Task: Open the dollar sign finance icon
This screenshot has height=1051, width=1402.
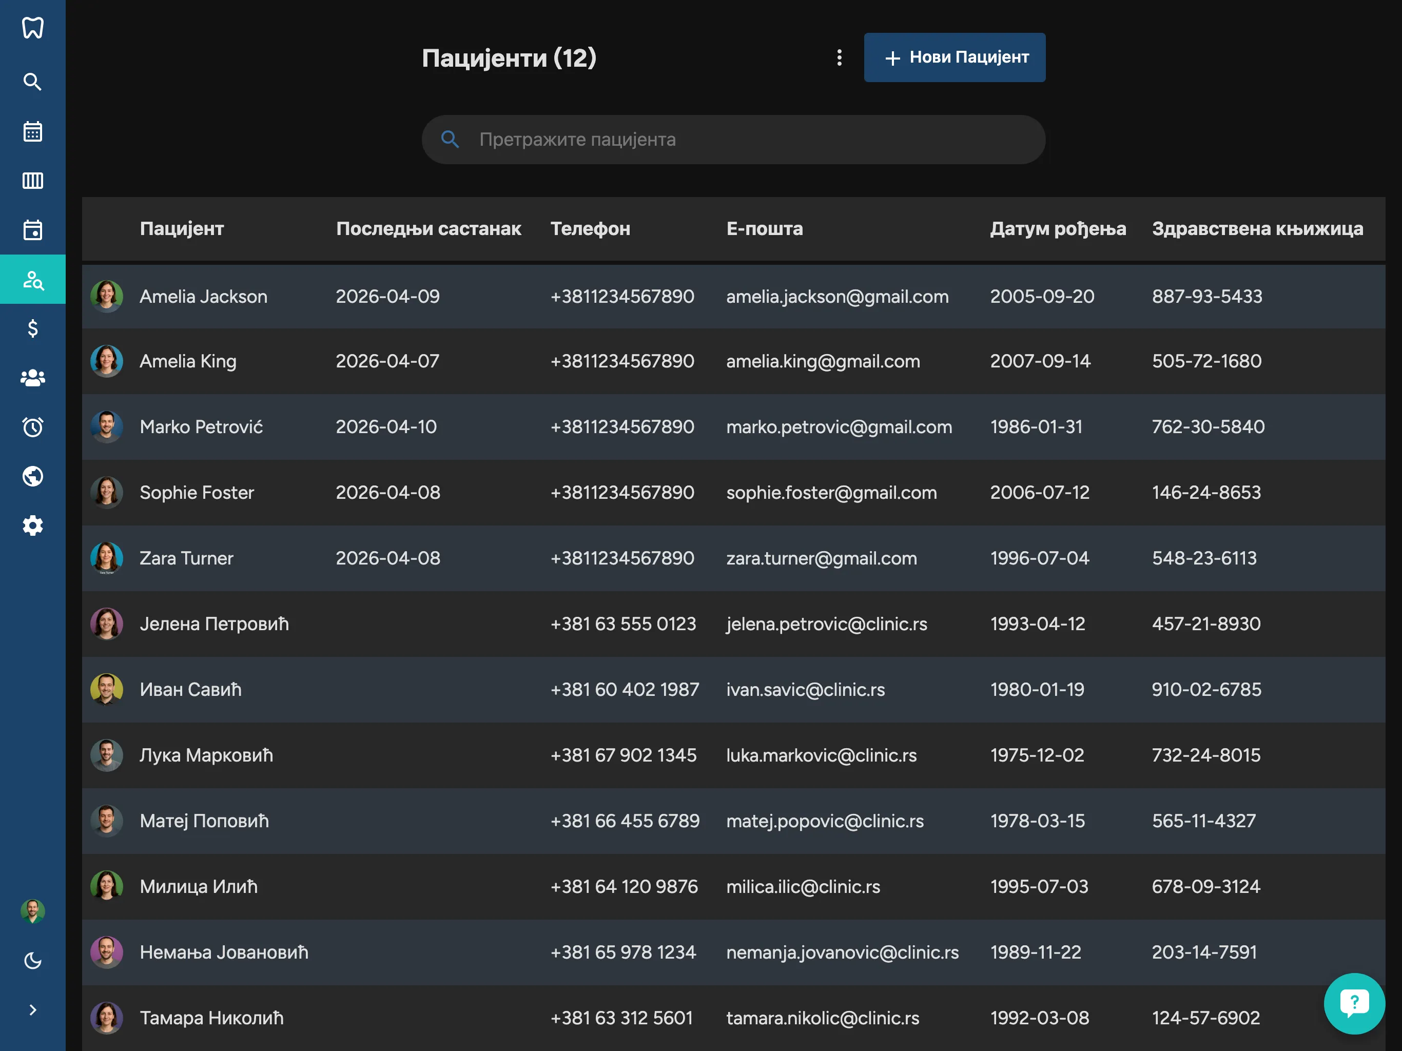Action: [x=32, y=328]
